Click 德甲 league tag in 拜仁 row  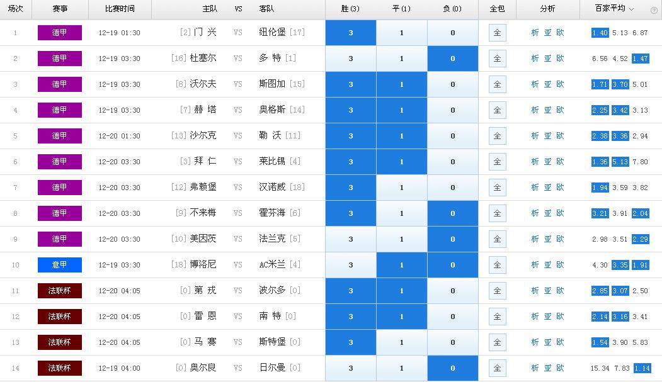60,162
